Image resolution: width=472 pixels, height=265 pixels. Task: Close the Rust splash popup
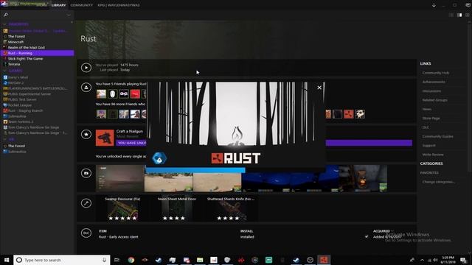coord(319,88)
